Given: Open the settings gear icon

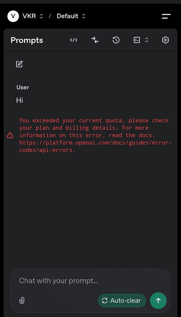Looking at the screenshot, I should pyautogui.click(x=166, y=40).
